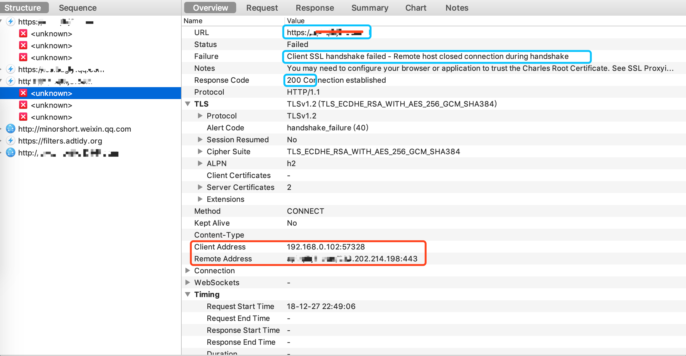The height and width of the screenshot is (356, 686).
Task: Select the Remote Address row
Action: point(434,259)
